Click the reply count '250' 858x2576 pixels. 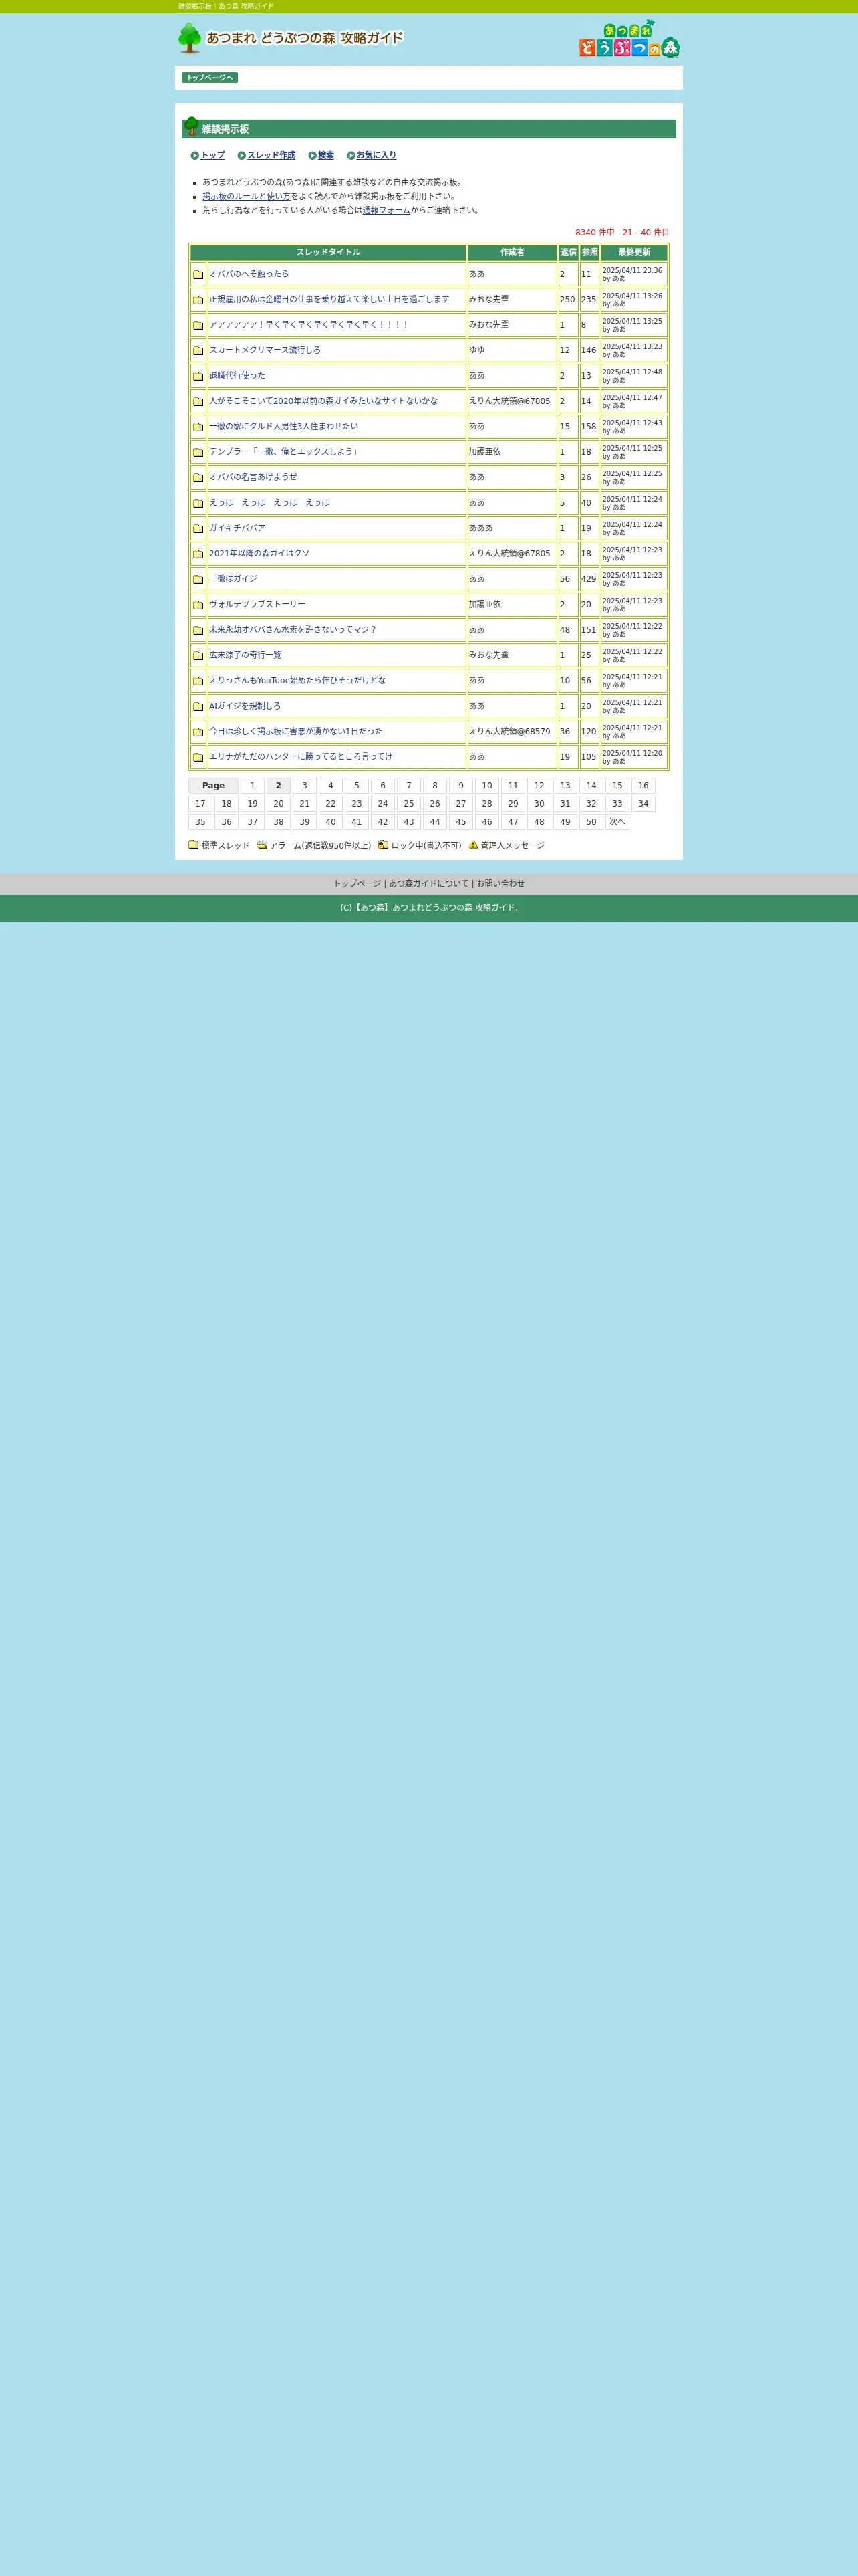(567, 300)
